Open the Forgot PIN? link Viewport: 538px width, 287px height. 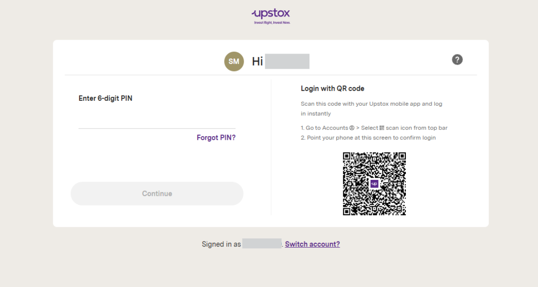(216, 137)
